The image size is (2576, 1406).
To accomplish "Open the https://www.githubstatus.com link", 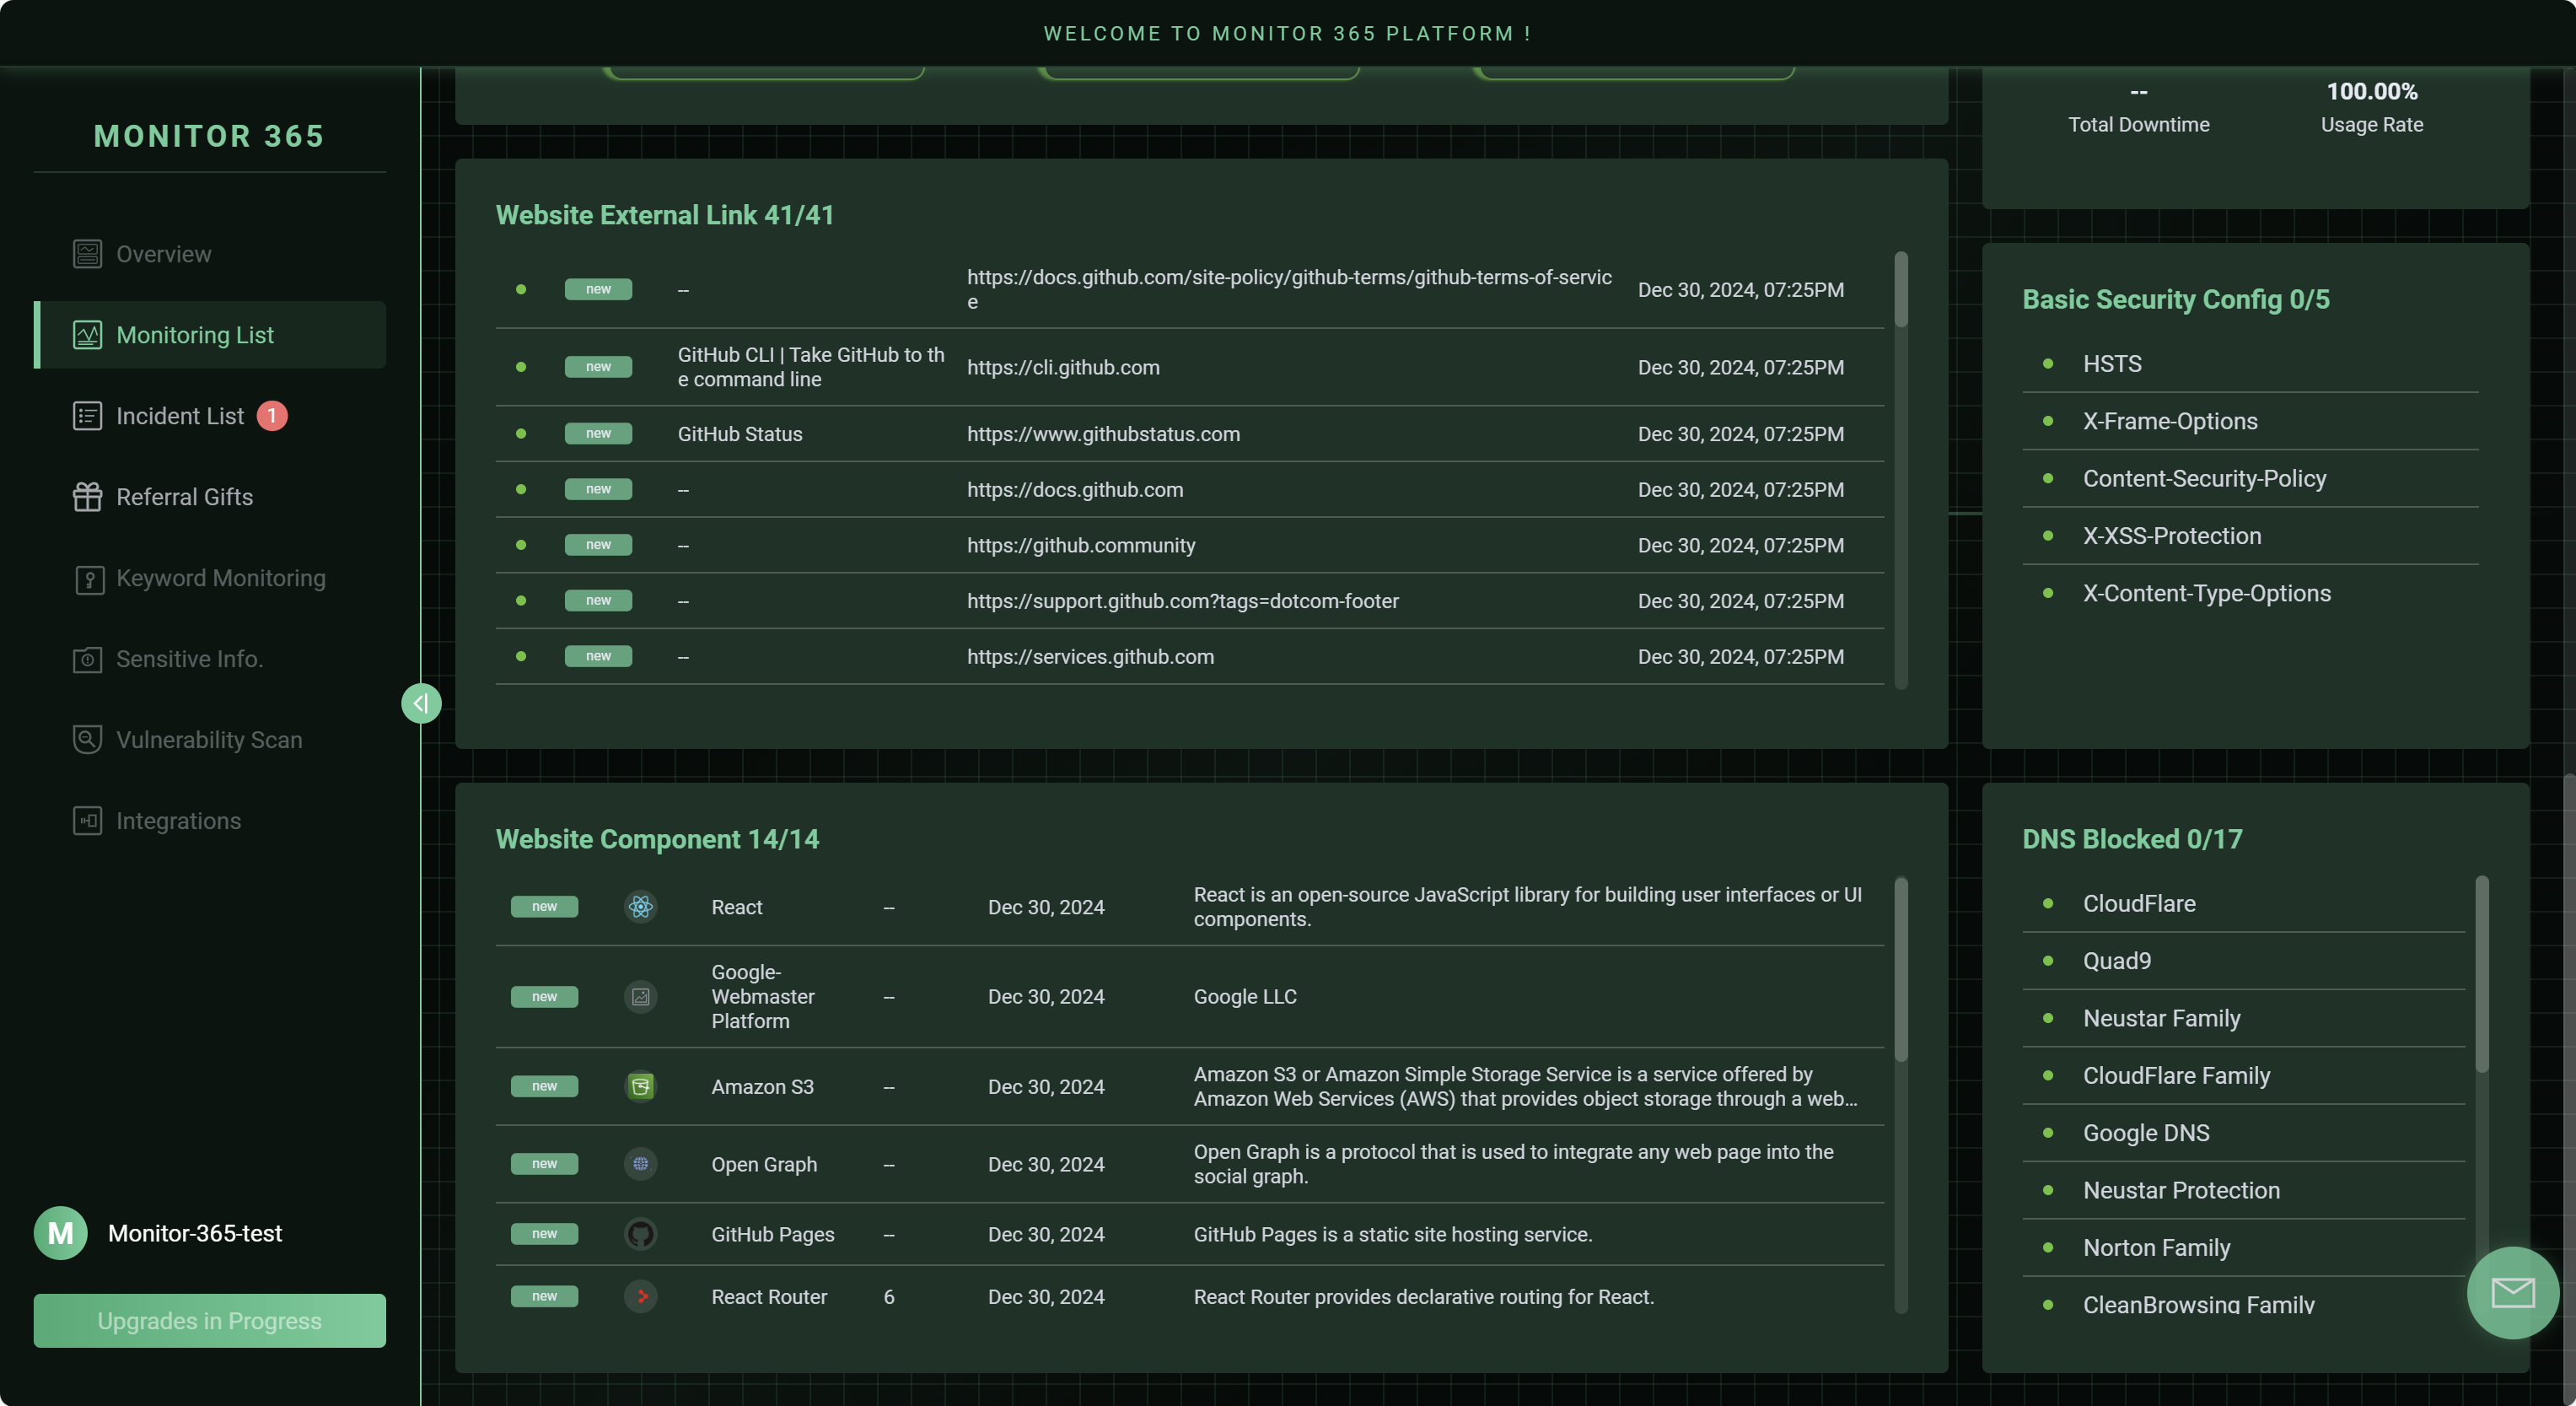I will 1103,434.
